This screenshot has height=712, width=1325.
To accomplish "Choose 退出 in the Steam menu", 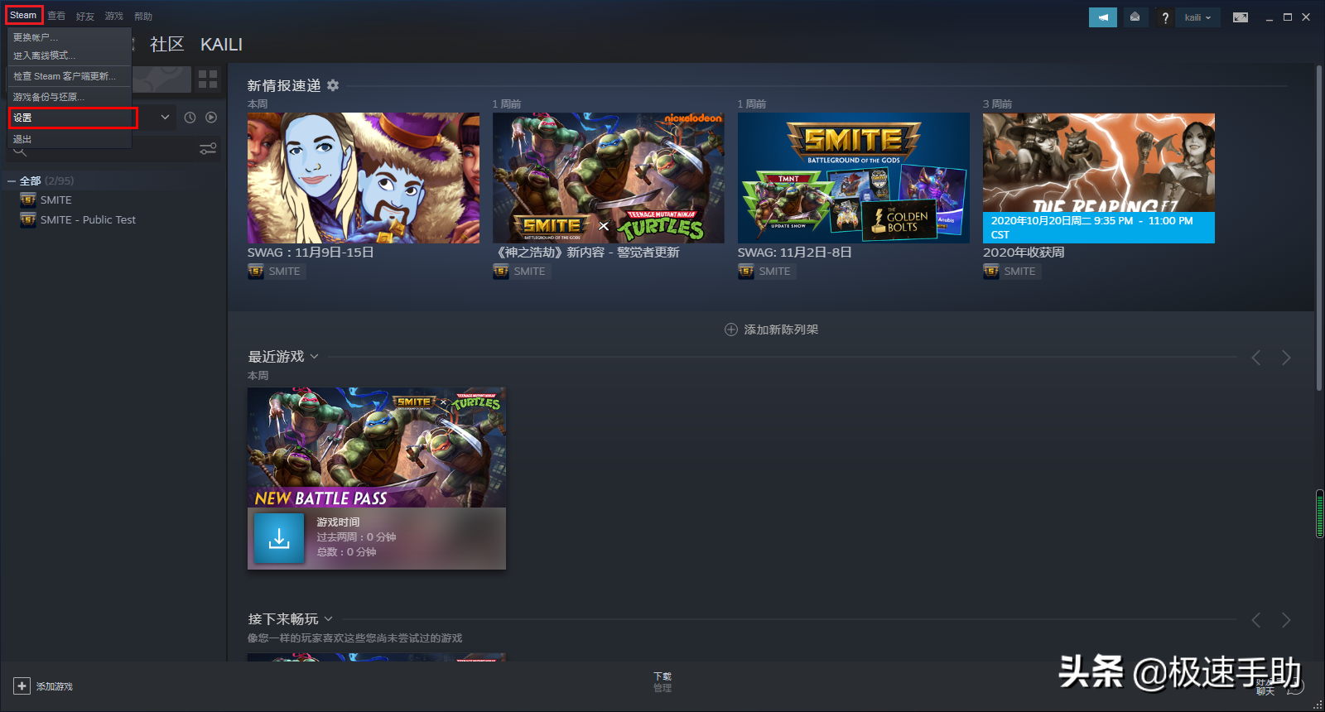I will 70,139.
